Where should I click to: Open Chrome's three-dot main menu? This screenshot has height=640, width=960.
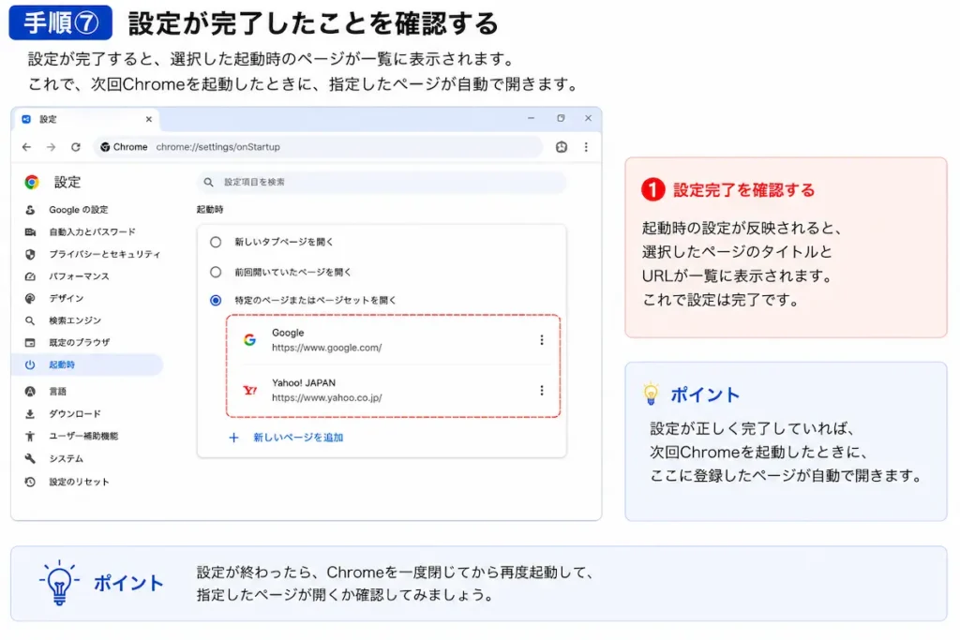pyautogui.click(x=586, y=147)
